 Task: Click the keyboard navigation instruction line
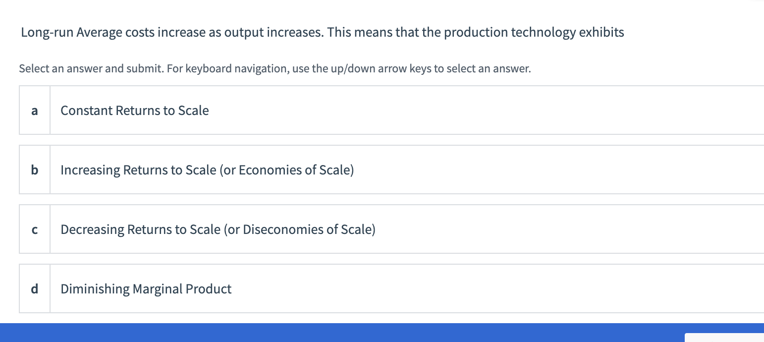(274, 69)
